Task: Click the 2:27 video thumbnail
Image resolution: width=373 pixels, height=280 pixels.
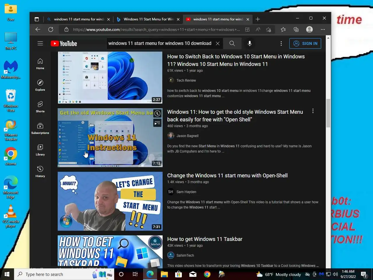Action: click(x=110, y=78)
